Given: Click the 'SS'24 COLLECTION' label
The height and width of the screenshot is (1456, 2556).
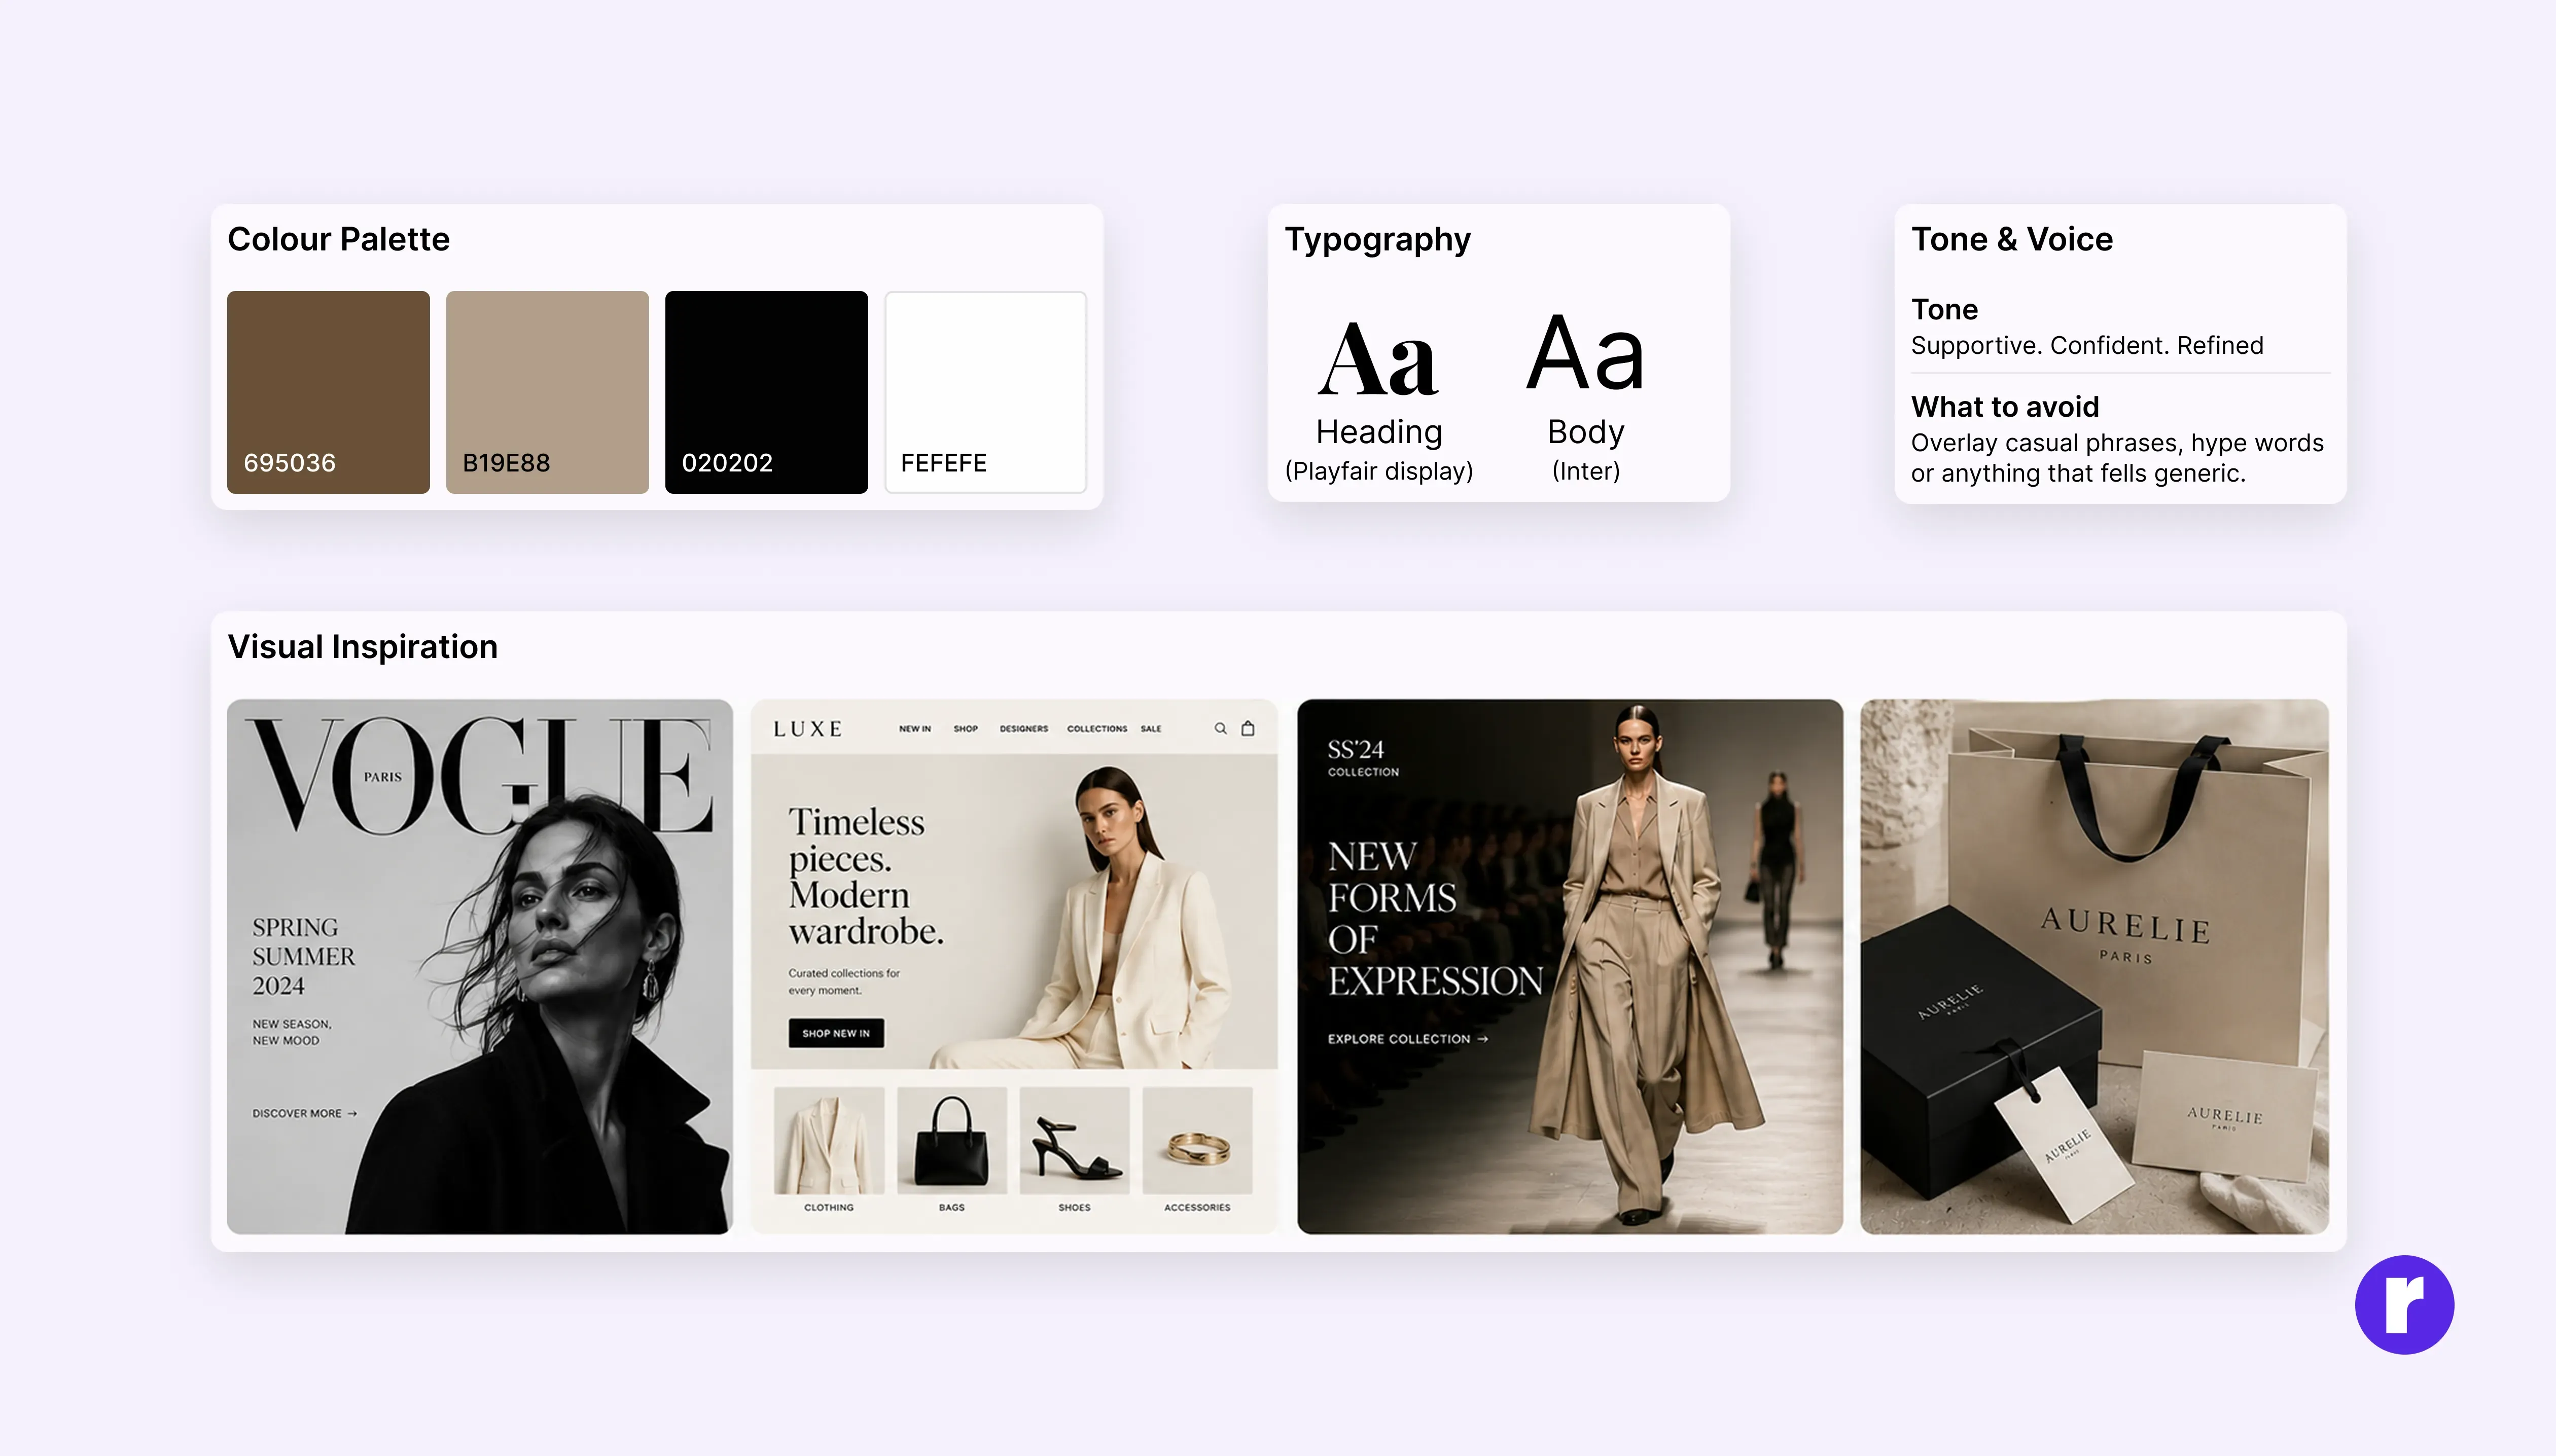Looking at the screenshot, I should coord(1363,758).
